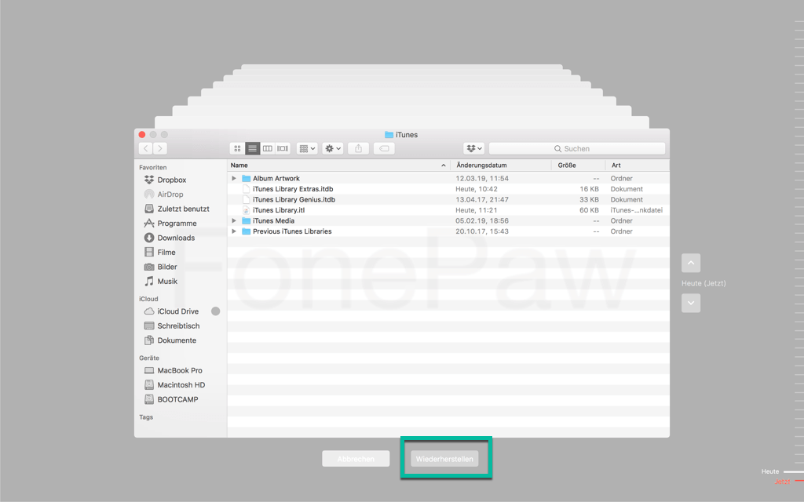Viewport: 804px width, 502px height.
Task: Select MacBook Pro under Geräte
Action: click(181, 370)
